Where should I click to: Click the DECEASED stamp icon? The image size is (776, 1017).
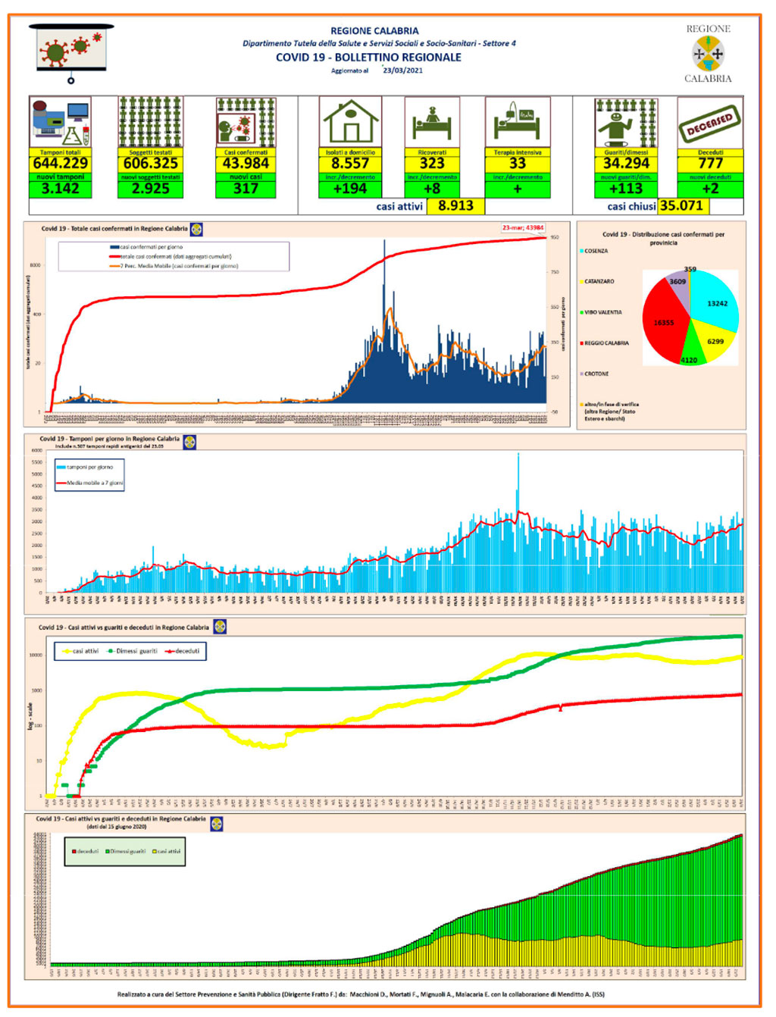710,122
